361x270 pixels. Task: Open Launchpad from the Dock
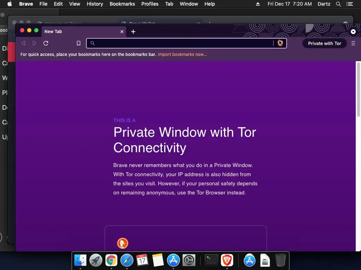click(x=96, y=260)
